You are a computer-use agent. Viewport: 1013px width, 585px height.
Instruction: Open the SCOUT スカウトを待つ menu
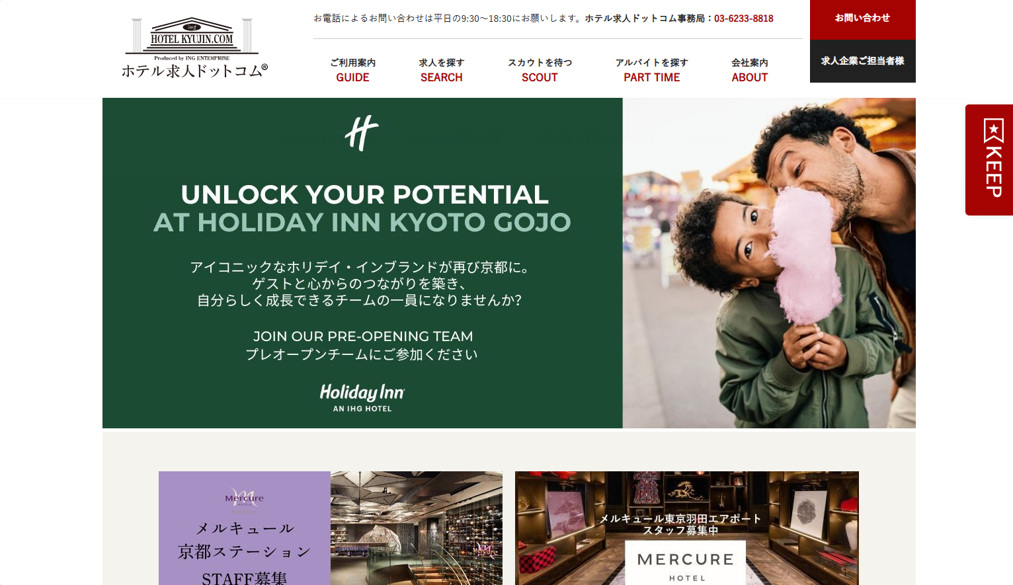click(x=540, y=70)
